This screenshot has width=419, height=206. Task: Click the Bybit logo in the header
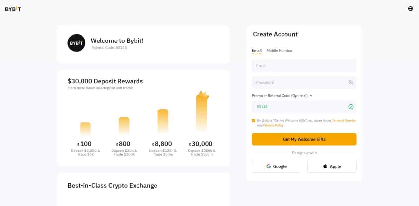click(x=13, y=9)
